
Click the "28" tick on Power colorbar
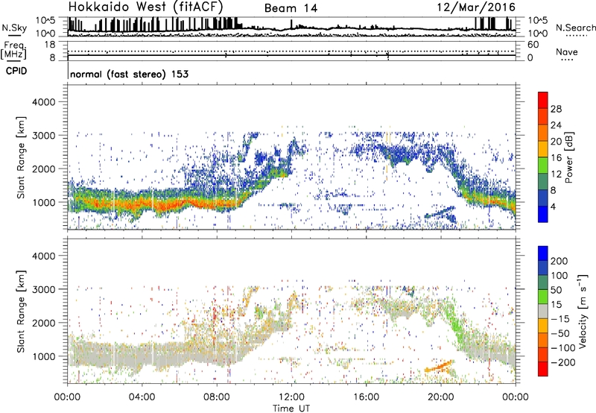click(x=556, y=109)
